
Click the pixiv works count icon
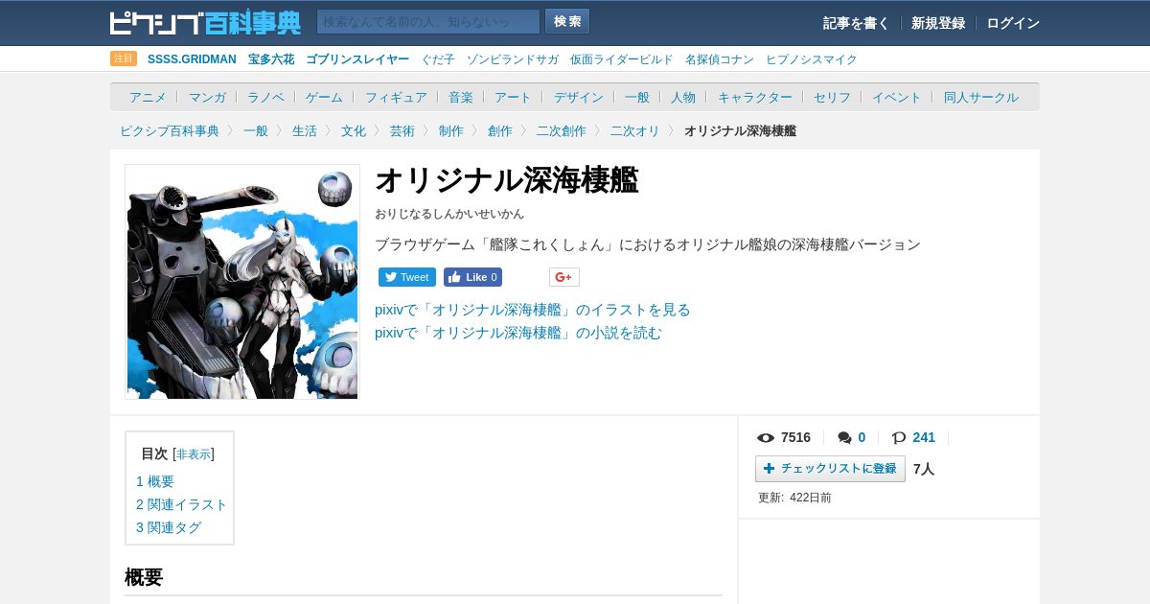coord(899,438)
